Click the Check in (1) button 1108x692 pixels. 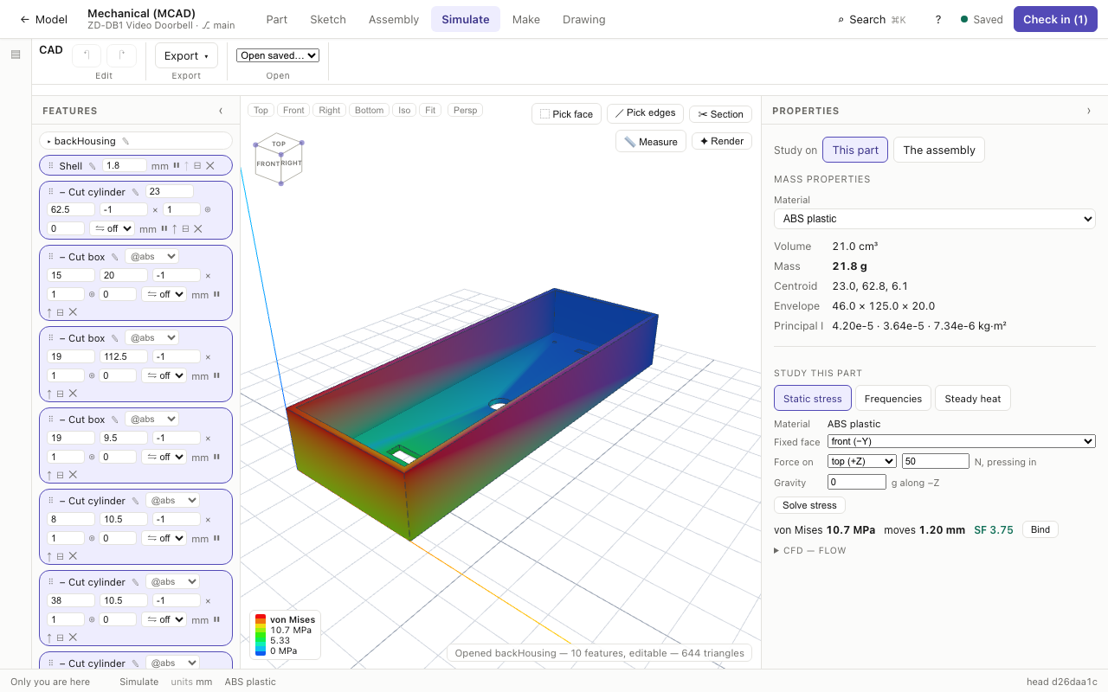coord(1055,19)
